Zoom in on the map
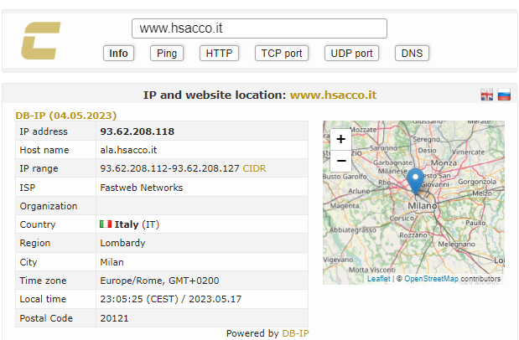519x340 pixels. [x=340, y=140]
